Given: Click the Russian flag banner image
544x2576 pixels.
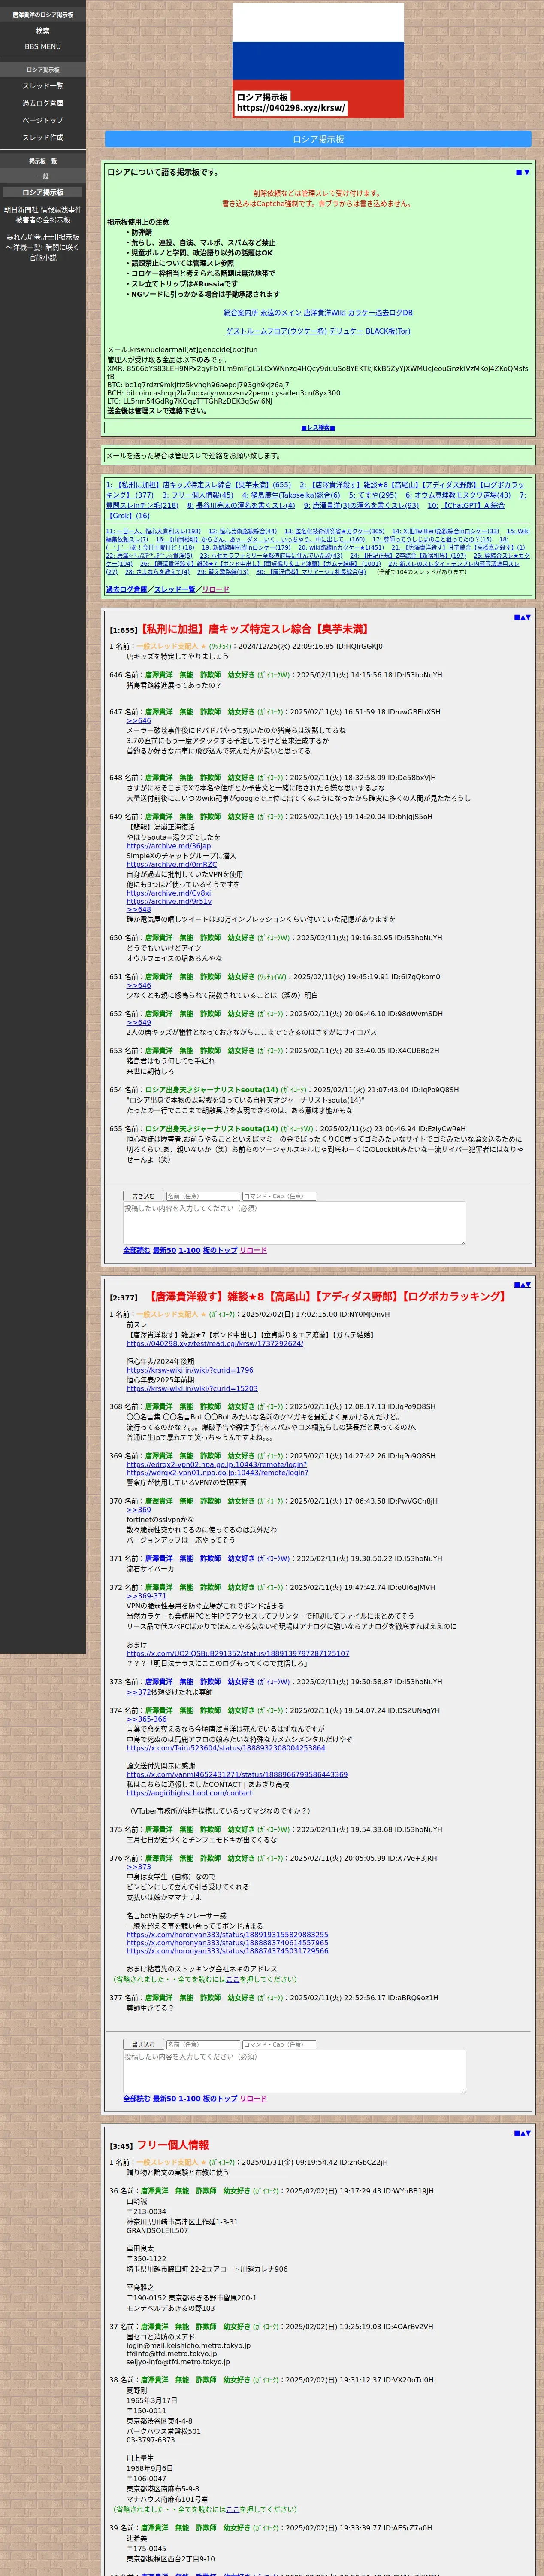Looking at the screenshot, I should coord(318,61).
